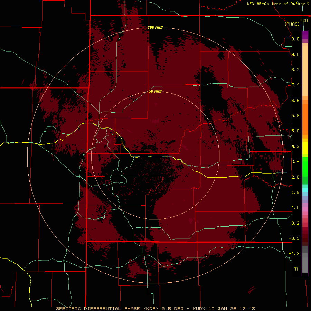Viewport: 311px width, 311px height.
Task: Select the 6.6 legend value
Action: click(x=295, y=100)
